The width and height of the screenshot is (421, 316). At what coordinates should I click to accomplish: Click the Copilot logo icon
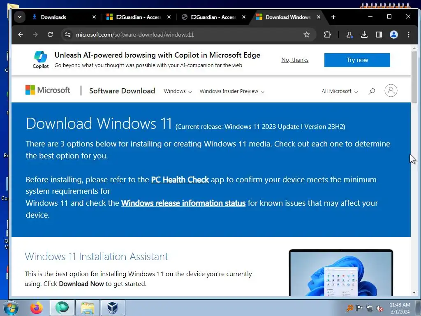[x=41, y=57]
